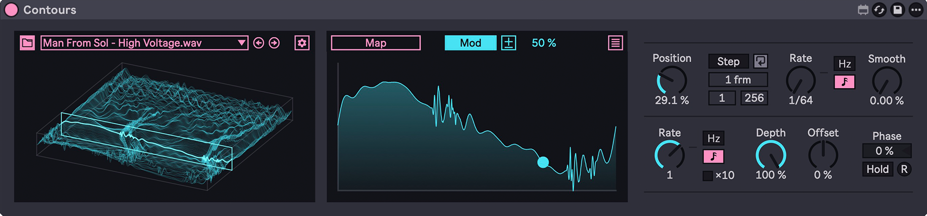Click the R retrigger button
Viewport: 927px width, 216px height.
pos(904,169)
